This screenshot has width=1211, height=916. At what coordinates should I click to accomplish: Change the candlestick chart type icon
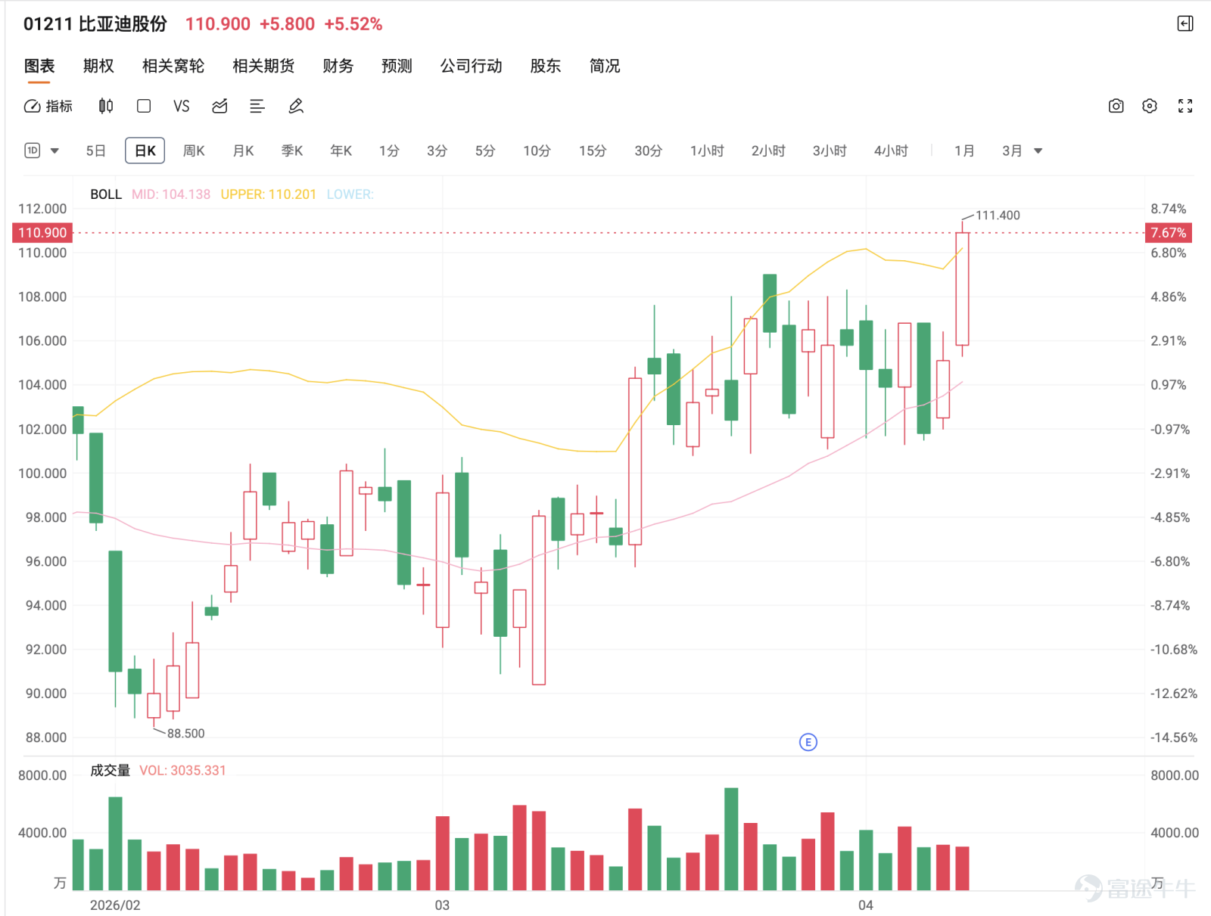(x=106, y=106)
